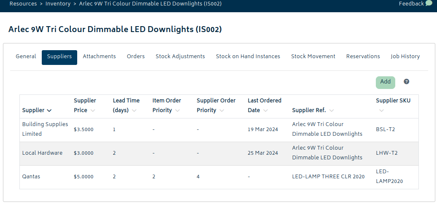Go to the Stock Adjustments tab
The height and width of the screenshot is (207, 437).
[180, 56]
